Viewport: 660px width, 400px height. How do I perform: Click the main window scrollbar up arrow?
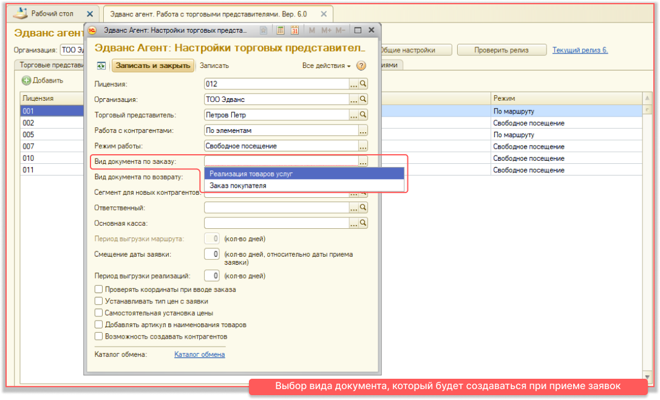click(647, 98)
